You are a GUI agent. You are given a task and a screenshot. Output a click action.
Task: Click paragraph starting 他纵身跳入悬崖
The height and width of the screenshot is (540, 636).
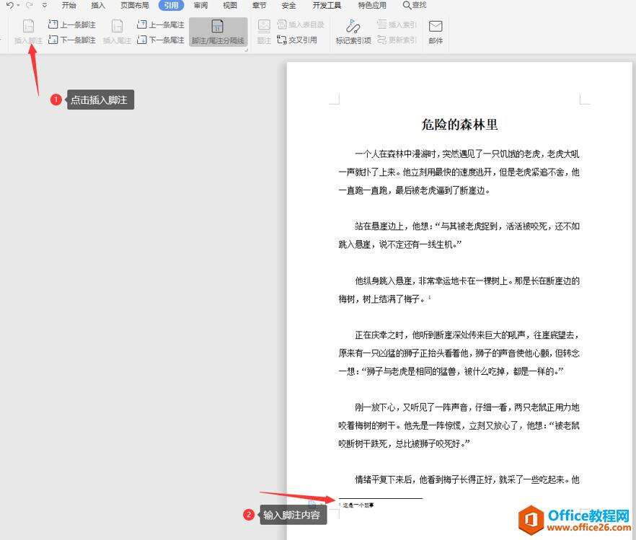tap(459, 289)
